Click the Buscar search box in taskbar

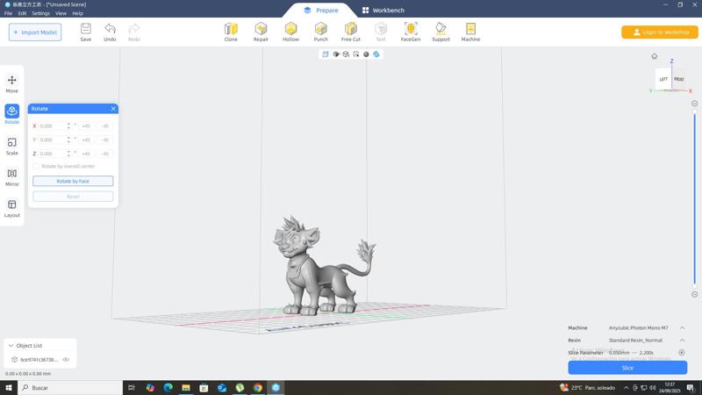70,388
